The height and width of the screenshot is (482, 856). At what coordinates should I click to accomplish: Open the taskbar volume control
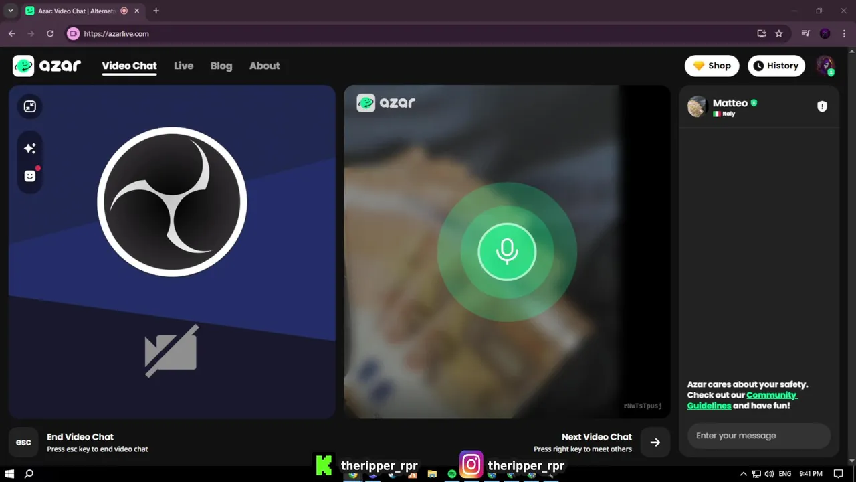pyautogui.click(x=769, y=473)
